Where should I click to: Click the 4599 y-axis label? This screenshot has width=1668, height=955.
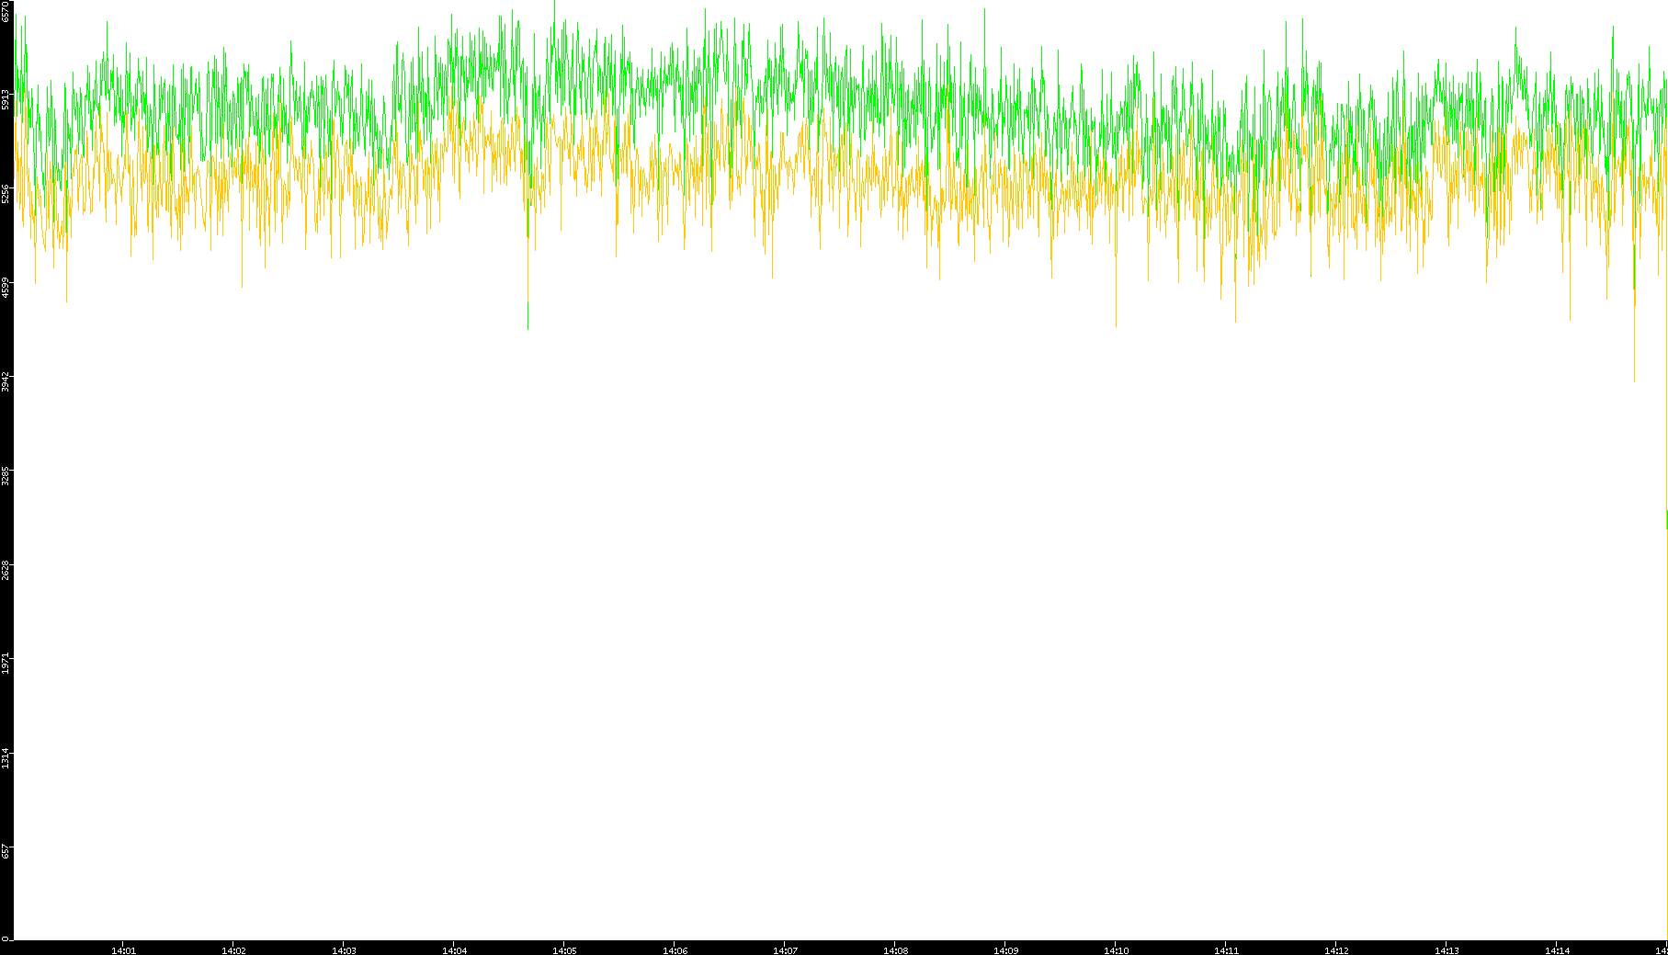[6, 288]
